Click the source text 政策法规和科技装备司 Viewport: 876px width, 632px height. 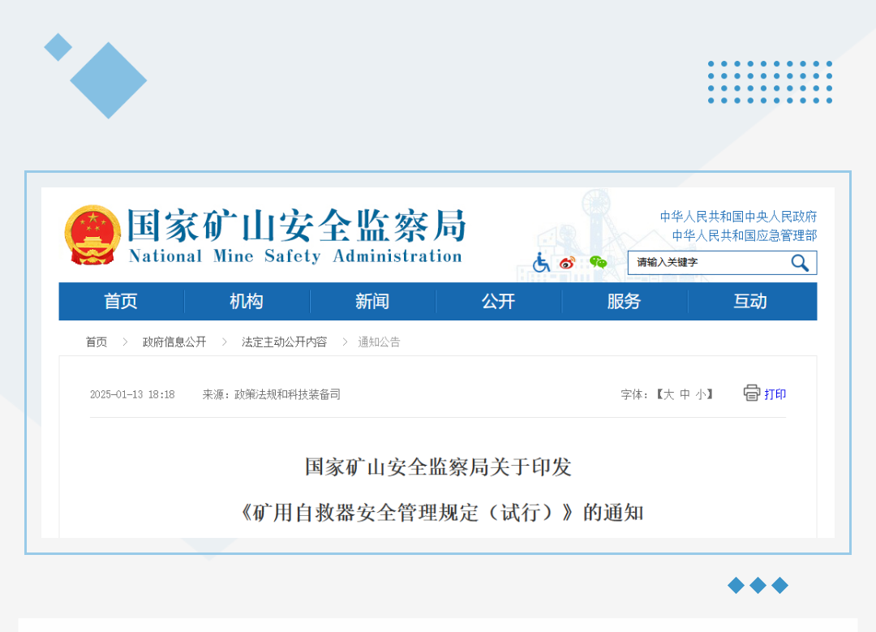(287, 394)
